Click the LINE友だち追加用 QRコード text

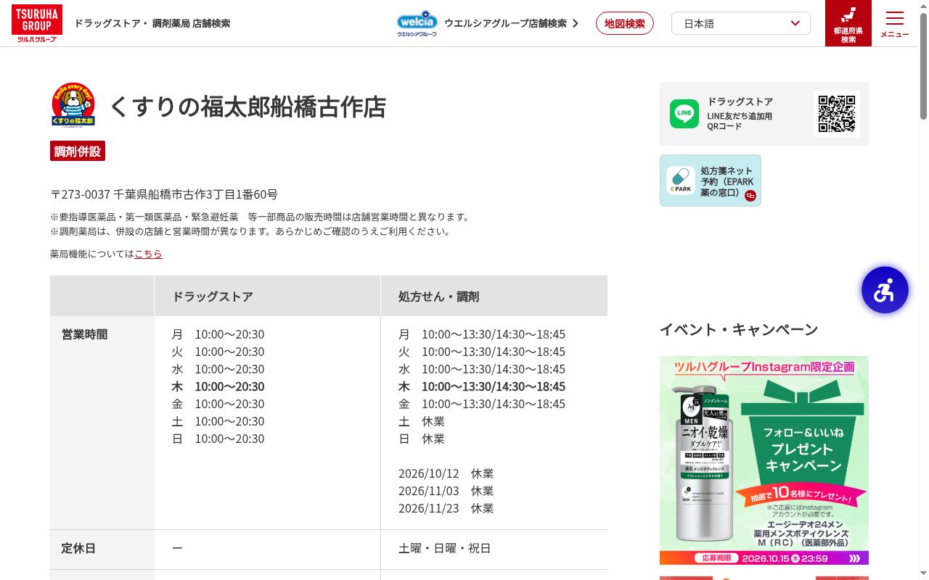pos(740,121)
